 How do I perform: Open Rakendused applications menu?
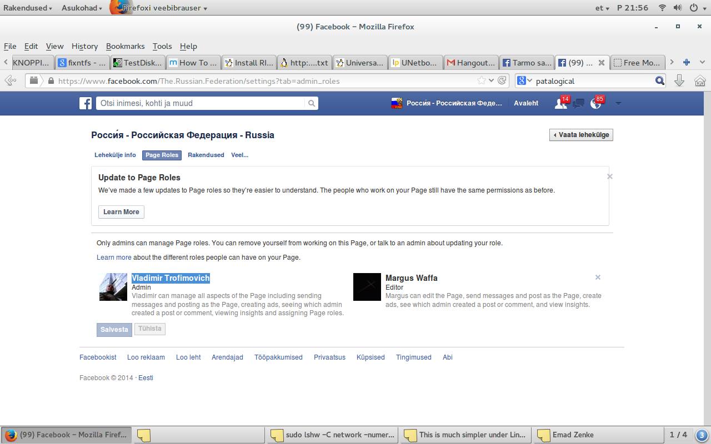click(x=28, y=8)
